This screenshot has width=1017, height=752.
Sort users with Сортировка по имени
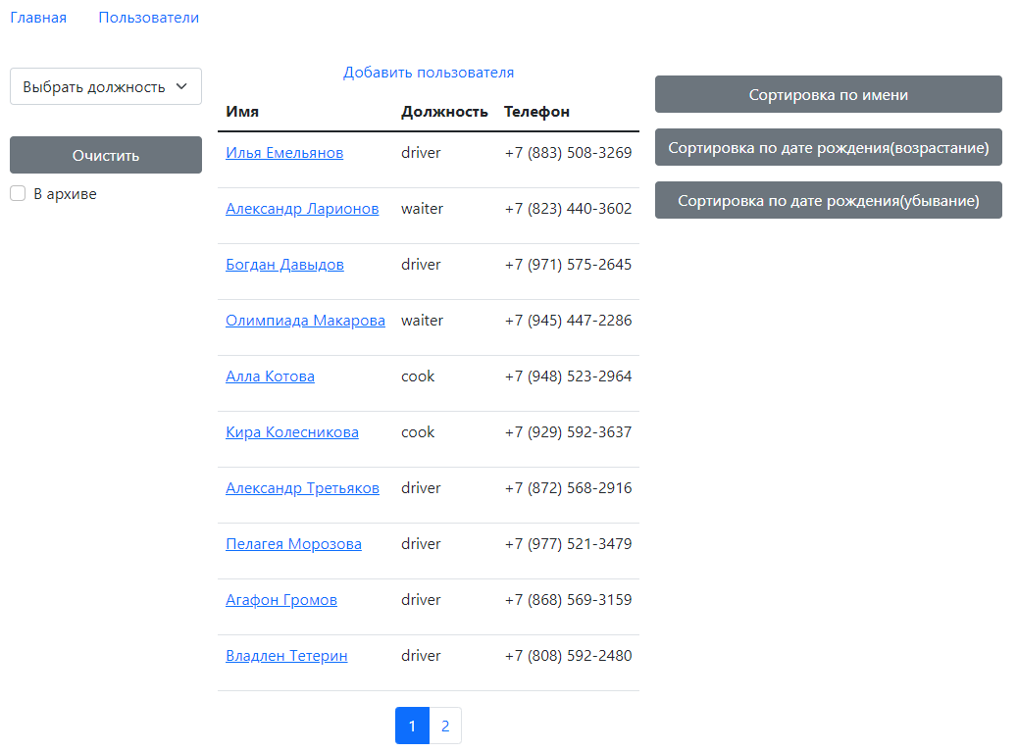(x=829, y=95)
